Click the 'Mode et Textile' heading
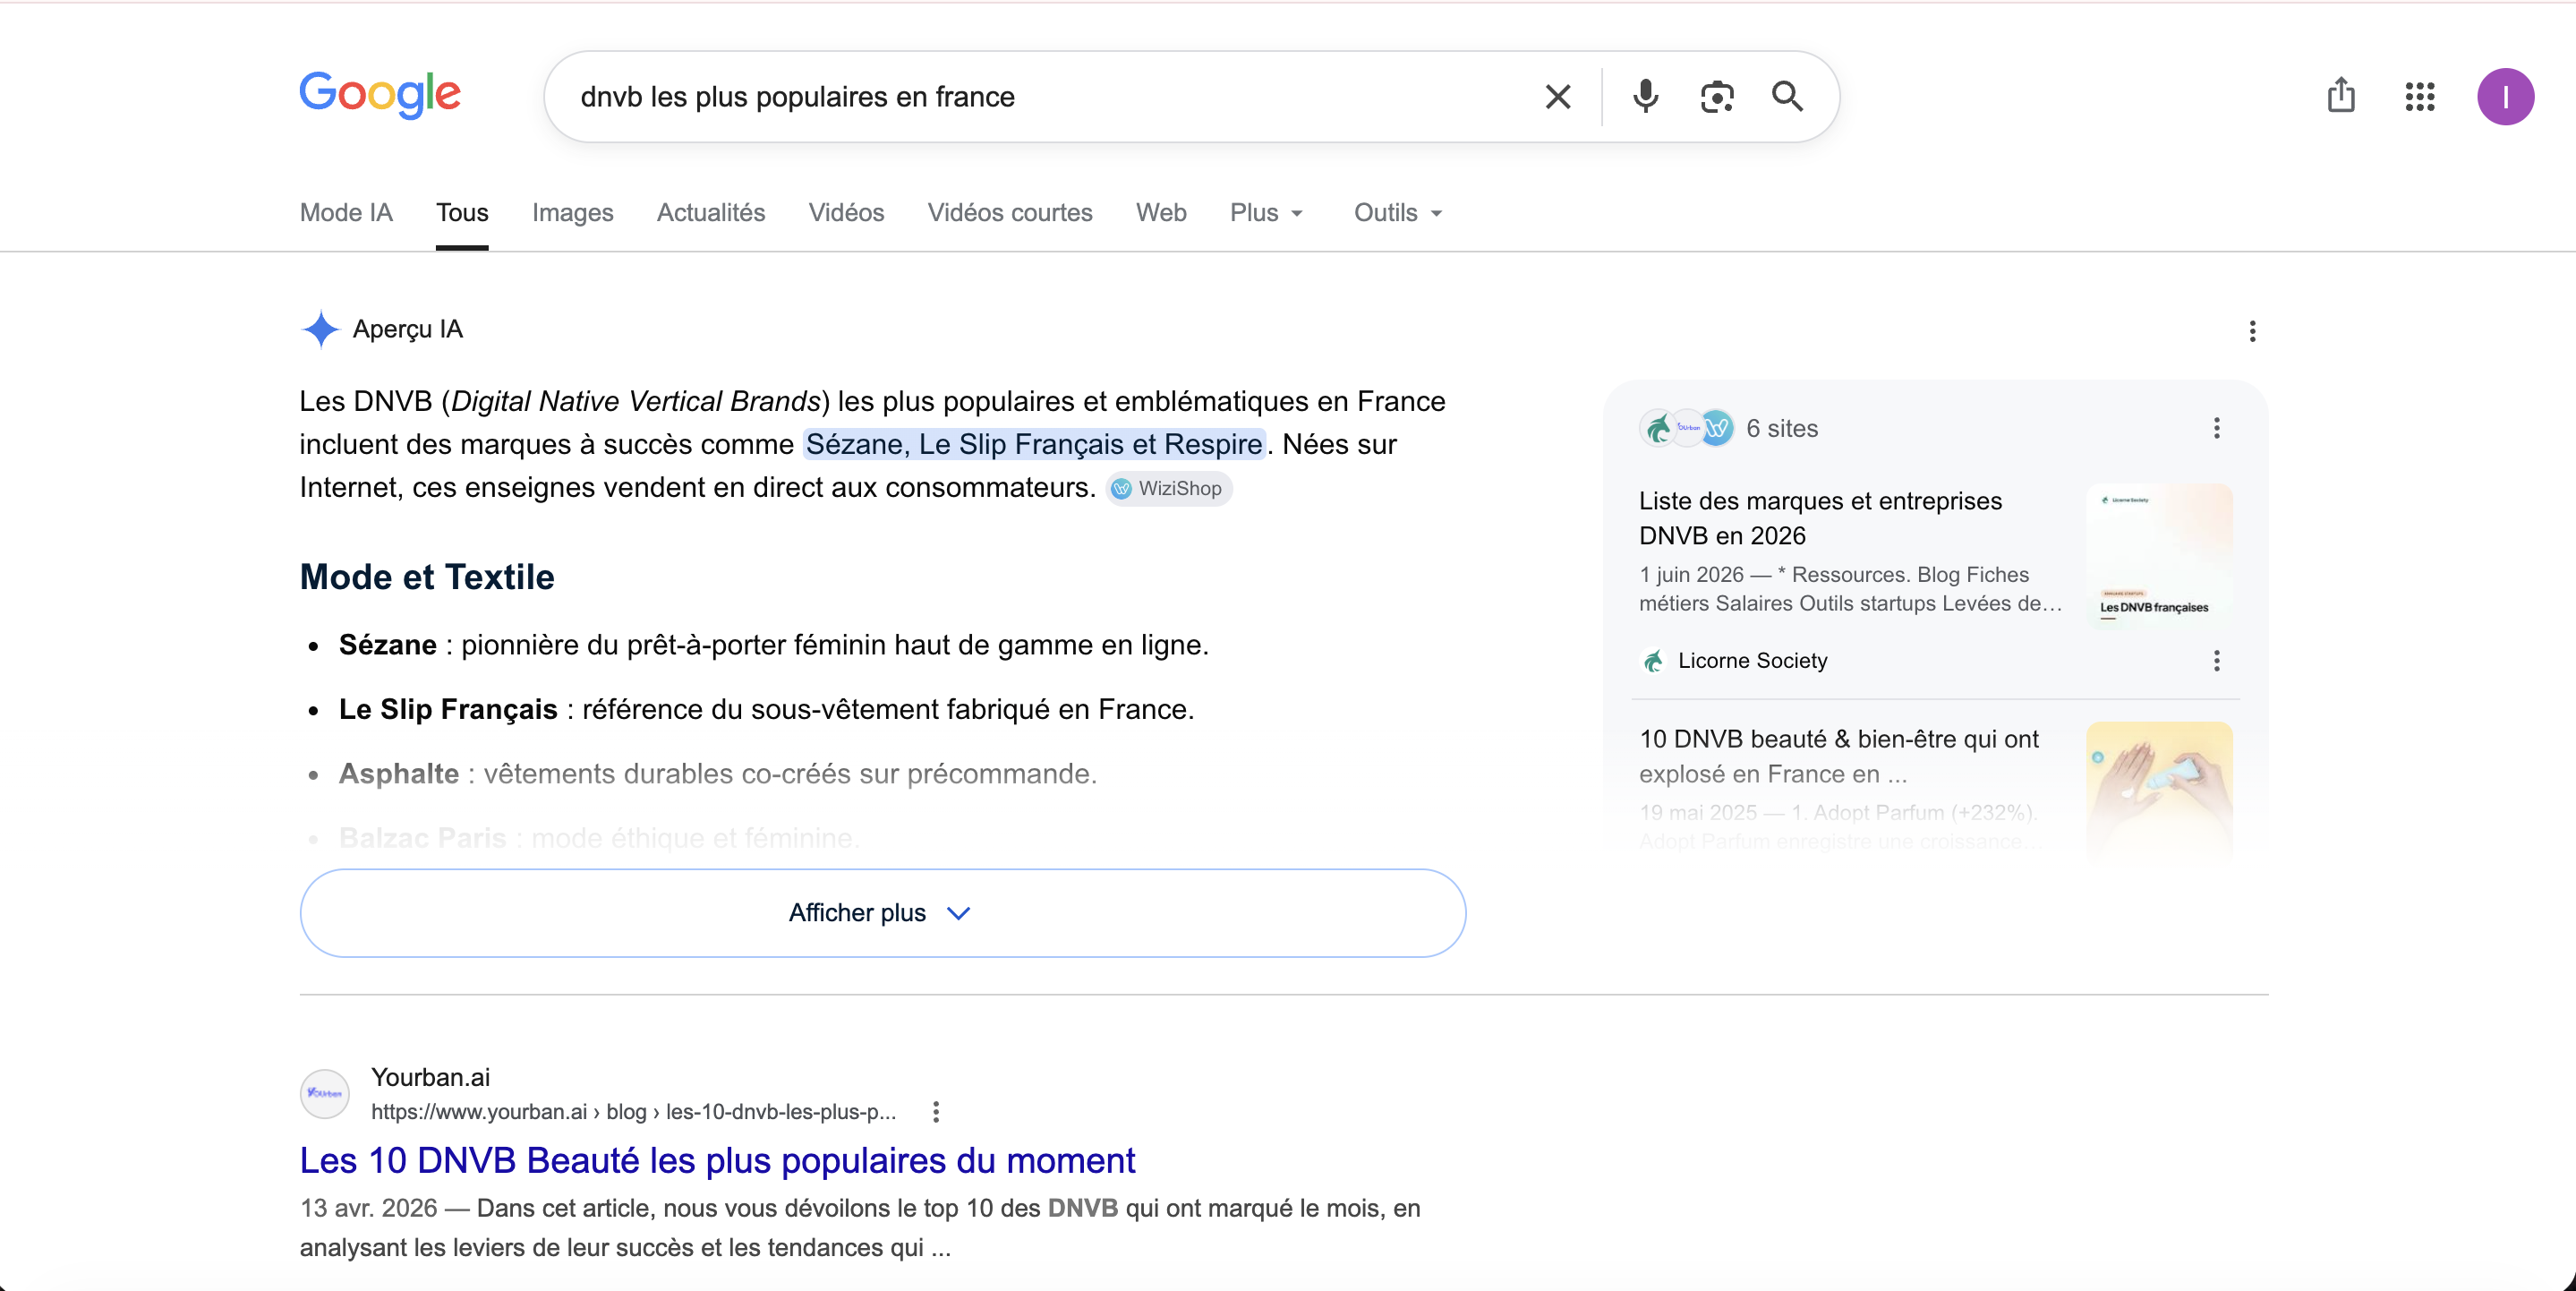Viewport: 2576px width, 1291px height. 427,577
